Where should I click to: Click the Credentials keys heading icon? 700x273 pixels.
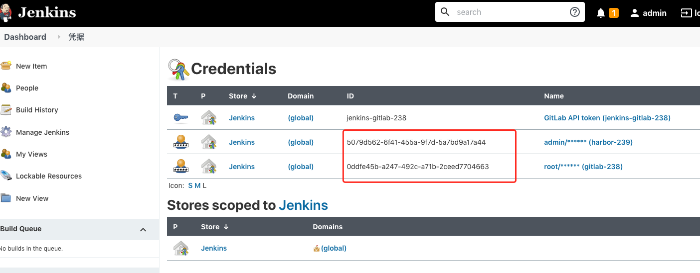click(x=178, y=69)
